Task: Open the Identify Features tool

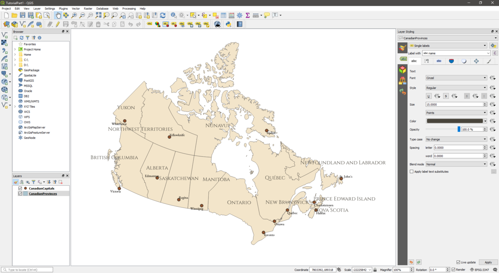Action: [173, 15]
